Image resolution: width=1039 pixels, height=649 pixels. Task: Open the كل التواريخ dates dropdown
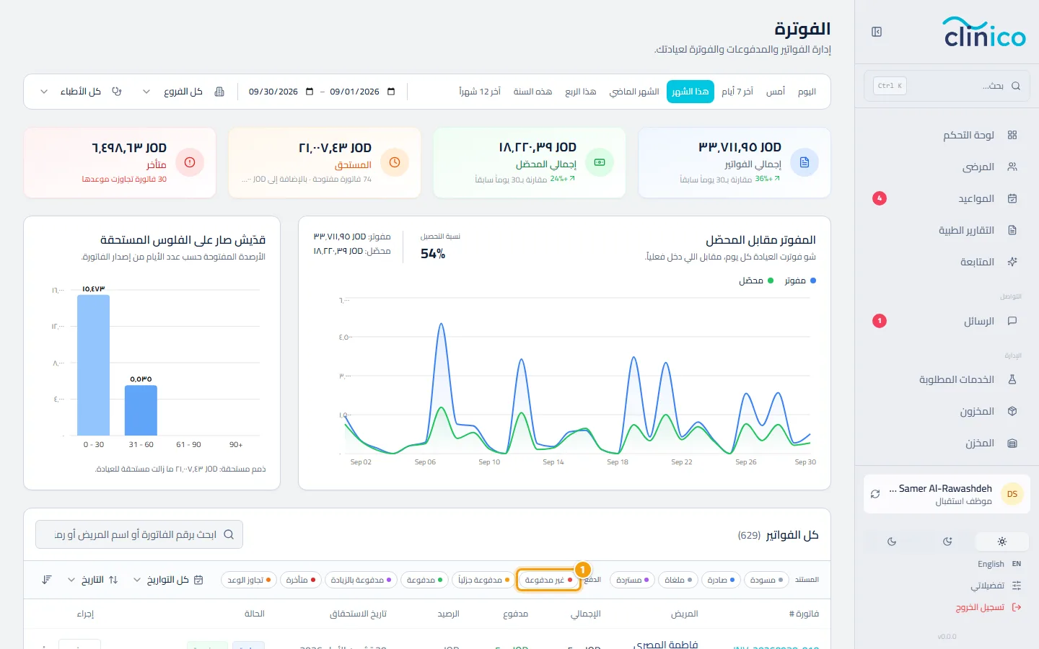coord(168,580)
